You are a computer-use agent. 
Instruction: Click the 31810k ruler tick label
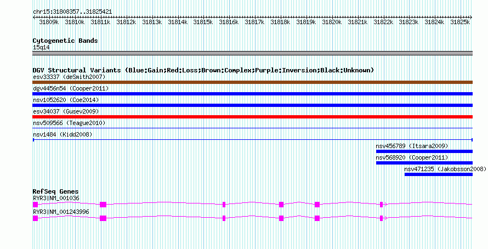(x=75, y=22)
